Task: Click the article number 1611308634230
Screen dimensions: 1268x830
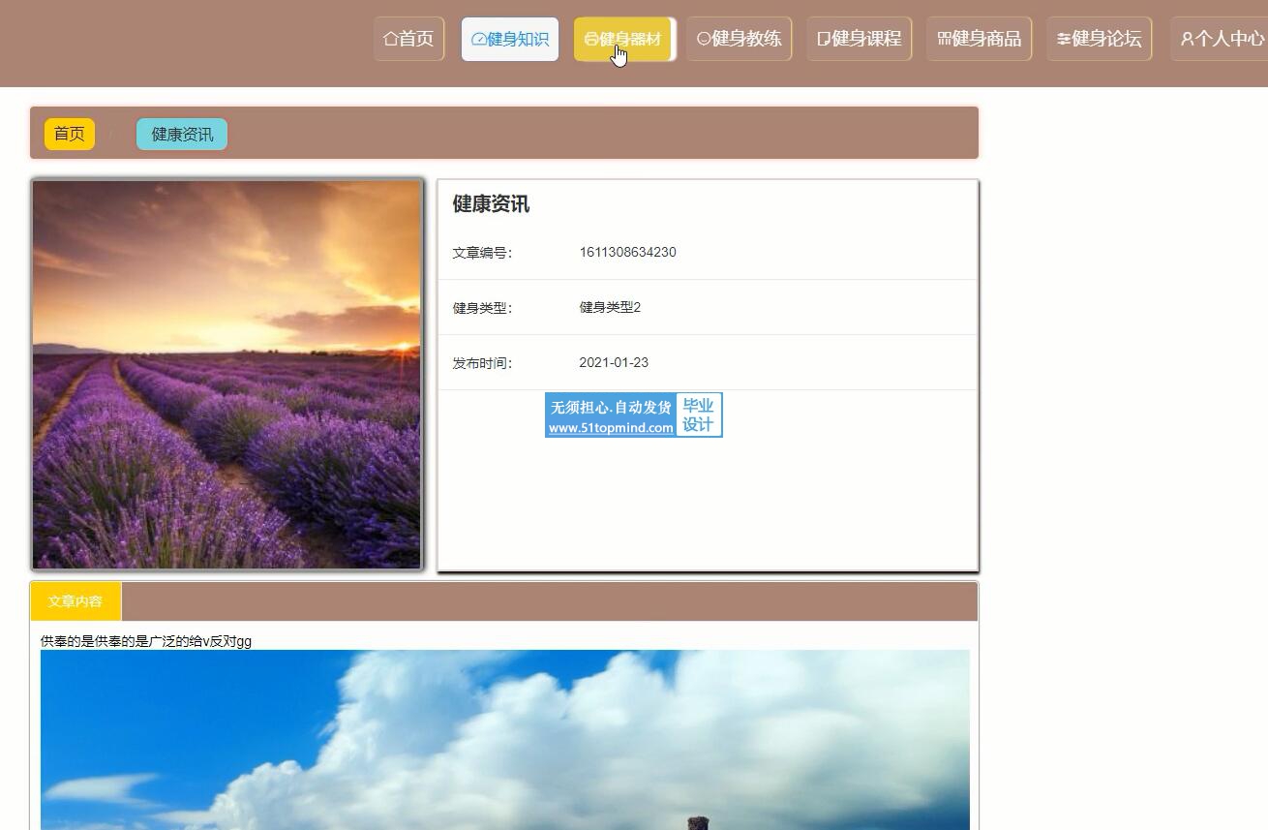Action: click(627, 252)
